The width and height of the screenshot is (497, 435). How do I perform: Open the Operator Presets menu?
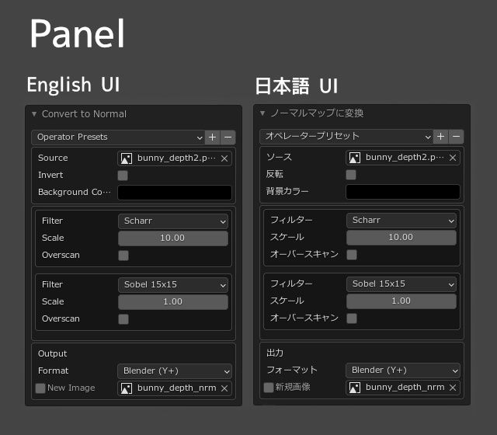[117, 137]
